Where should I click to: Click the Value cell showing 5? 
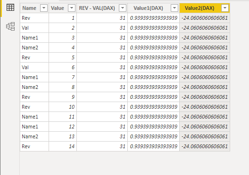coord(63,57)
